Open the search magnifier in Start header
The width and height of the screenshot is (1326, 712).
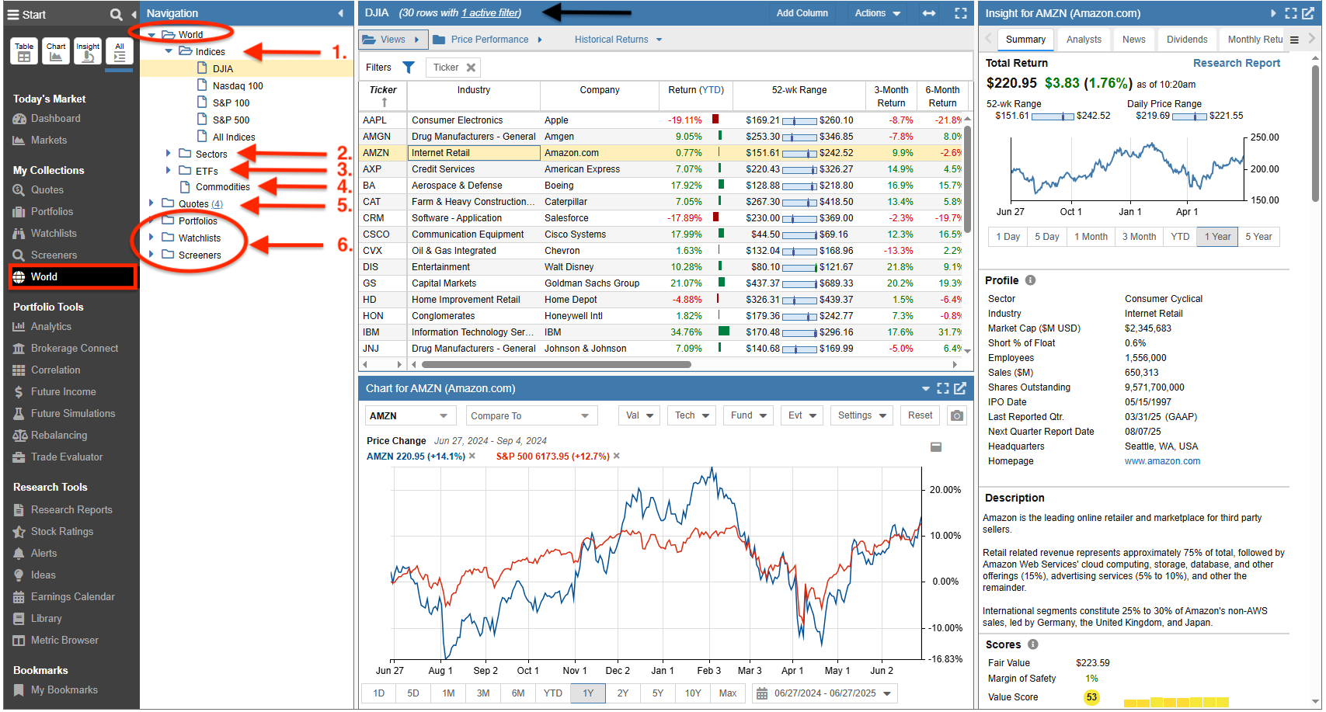(116, 14)
